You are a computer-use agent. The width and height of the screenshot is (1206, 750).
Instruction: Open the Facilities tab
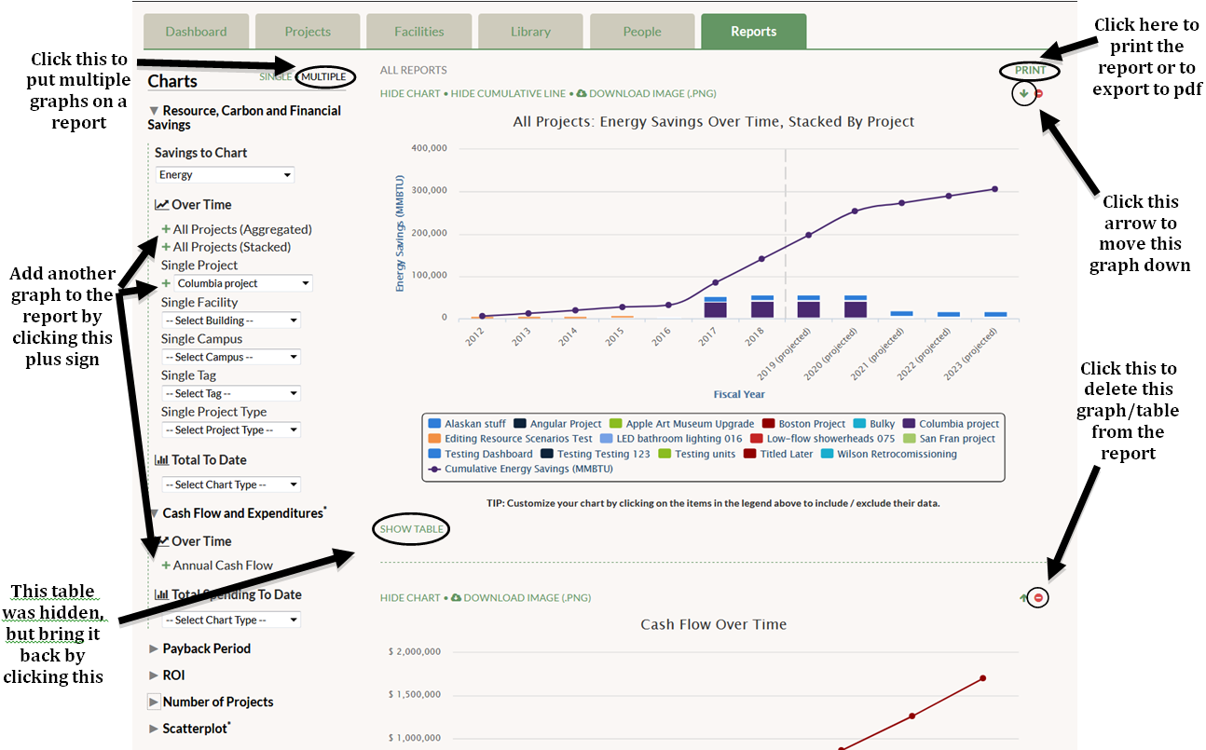[419, 32]
